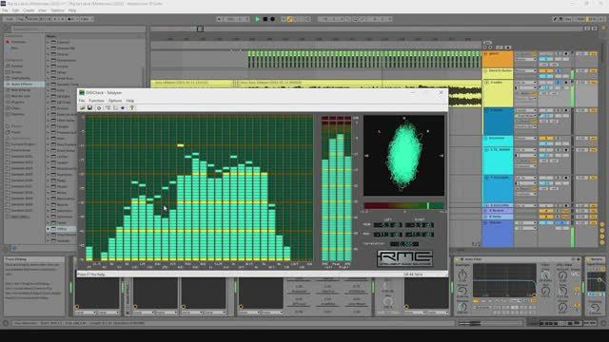Image resolution: width=609 pixels, height=342 pixels.
Task: Start playback in Ableton transport
Action: click(257, 19)
